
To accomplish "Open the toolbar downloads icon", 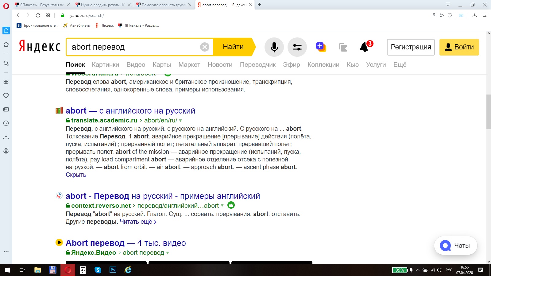I will [x=474, y=15].
